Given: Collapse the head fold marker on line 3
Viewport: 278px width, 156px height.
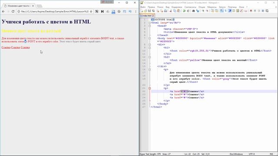Looking at the screenshot, I should pyautogui.click(x=149, y=26).
